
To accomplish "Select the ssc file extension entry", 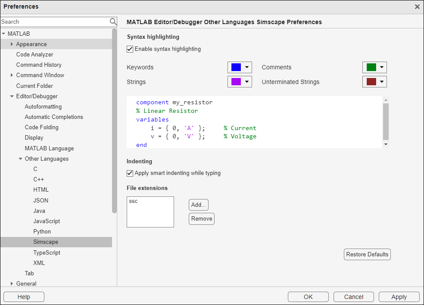I will [x=133, y=201].
